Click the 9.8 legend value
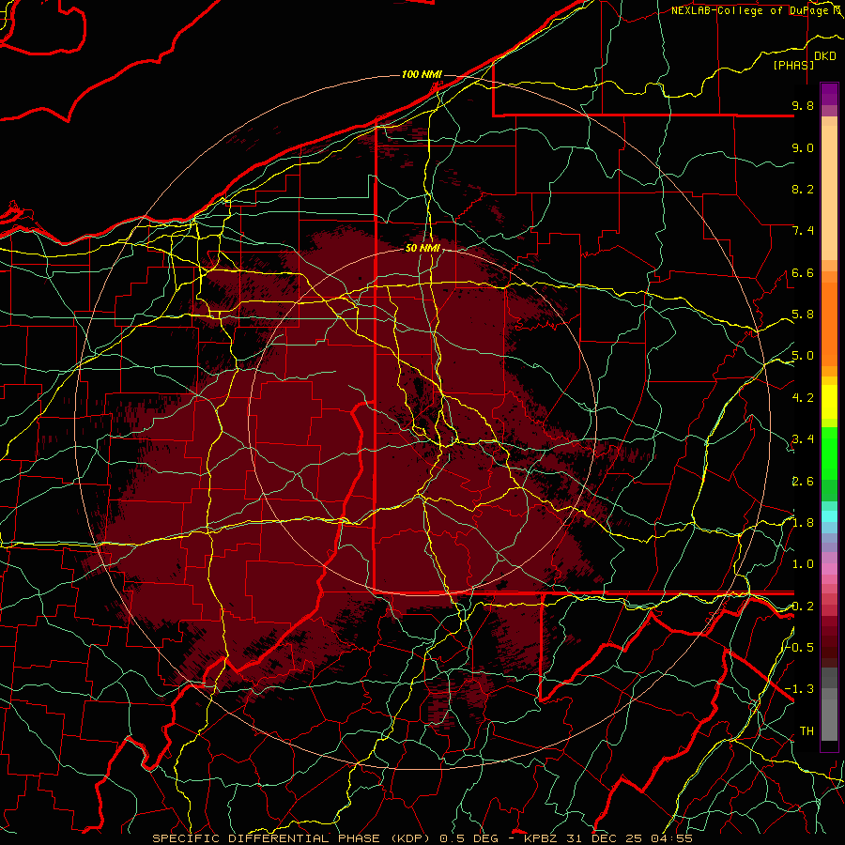Screen dimensions: 845x845 tap(803, 106)
